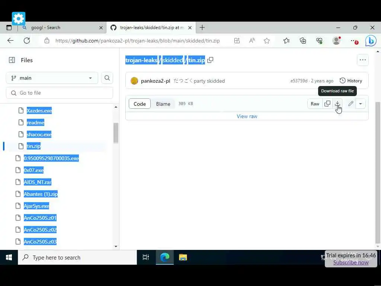Open the browser profile avatar
The image size is (381, 286).
336,41
